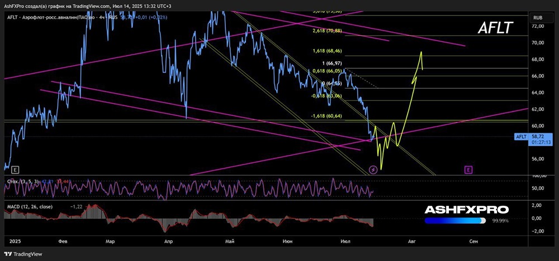Click the Сен month on the time axis

coord(473,241)
